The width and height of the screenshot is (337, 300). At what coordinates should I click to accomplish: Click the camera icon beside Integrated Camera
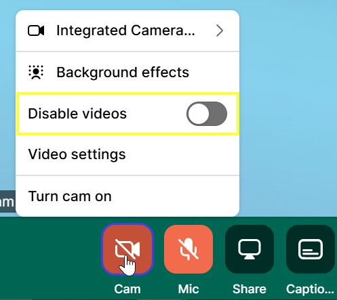coord(36,30)
